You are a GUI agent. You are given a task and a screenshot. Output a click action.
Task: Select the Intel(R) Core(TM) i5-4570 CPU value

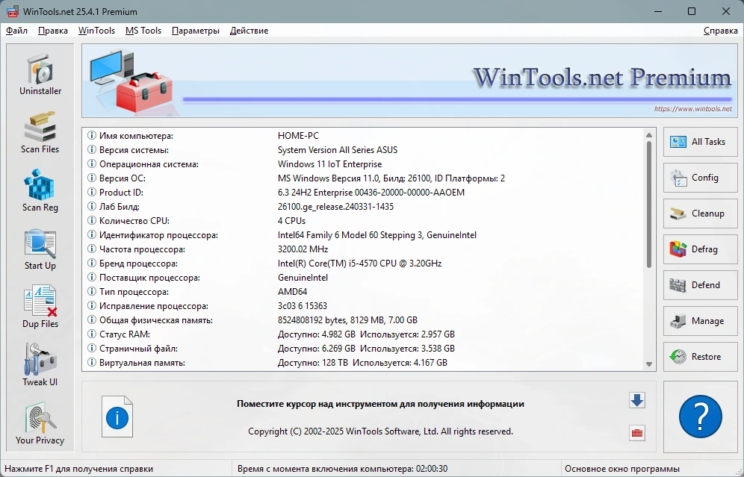click(359, 264)
